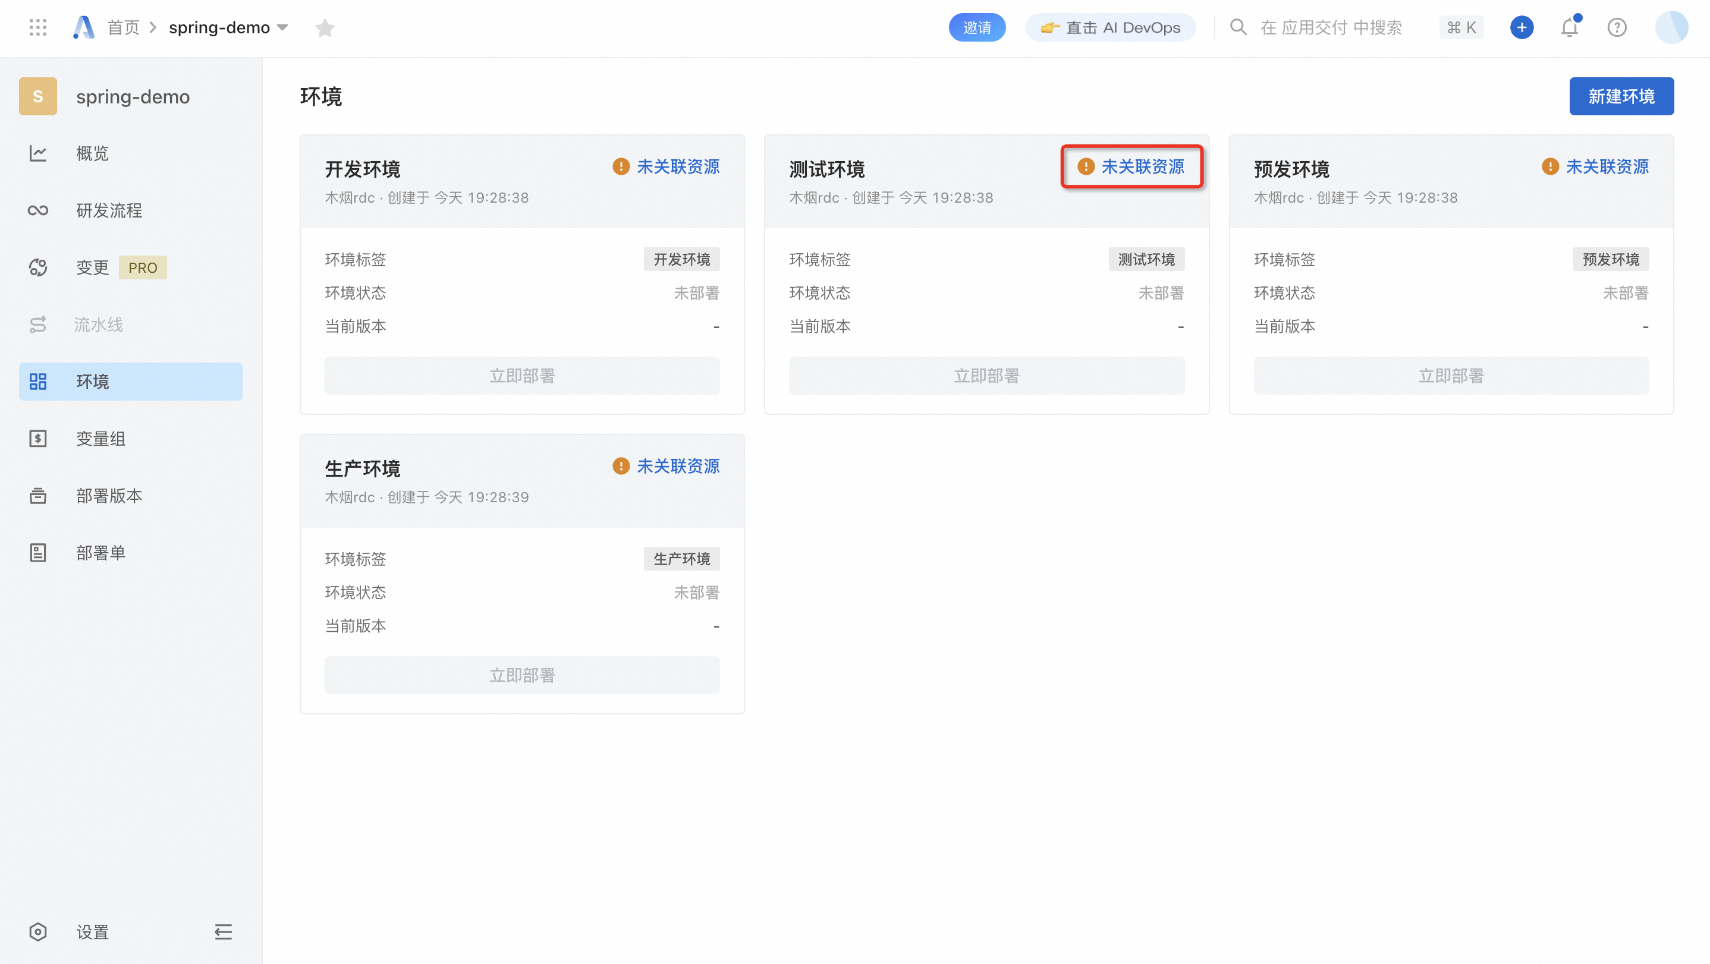The width and height of the screenshot is (1710, 964).
Task: Open the 变更 menu item
Action: tap(131, 267)
